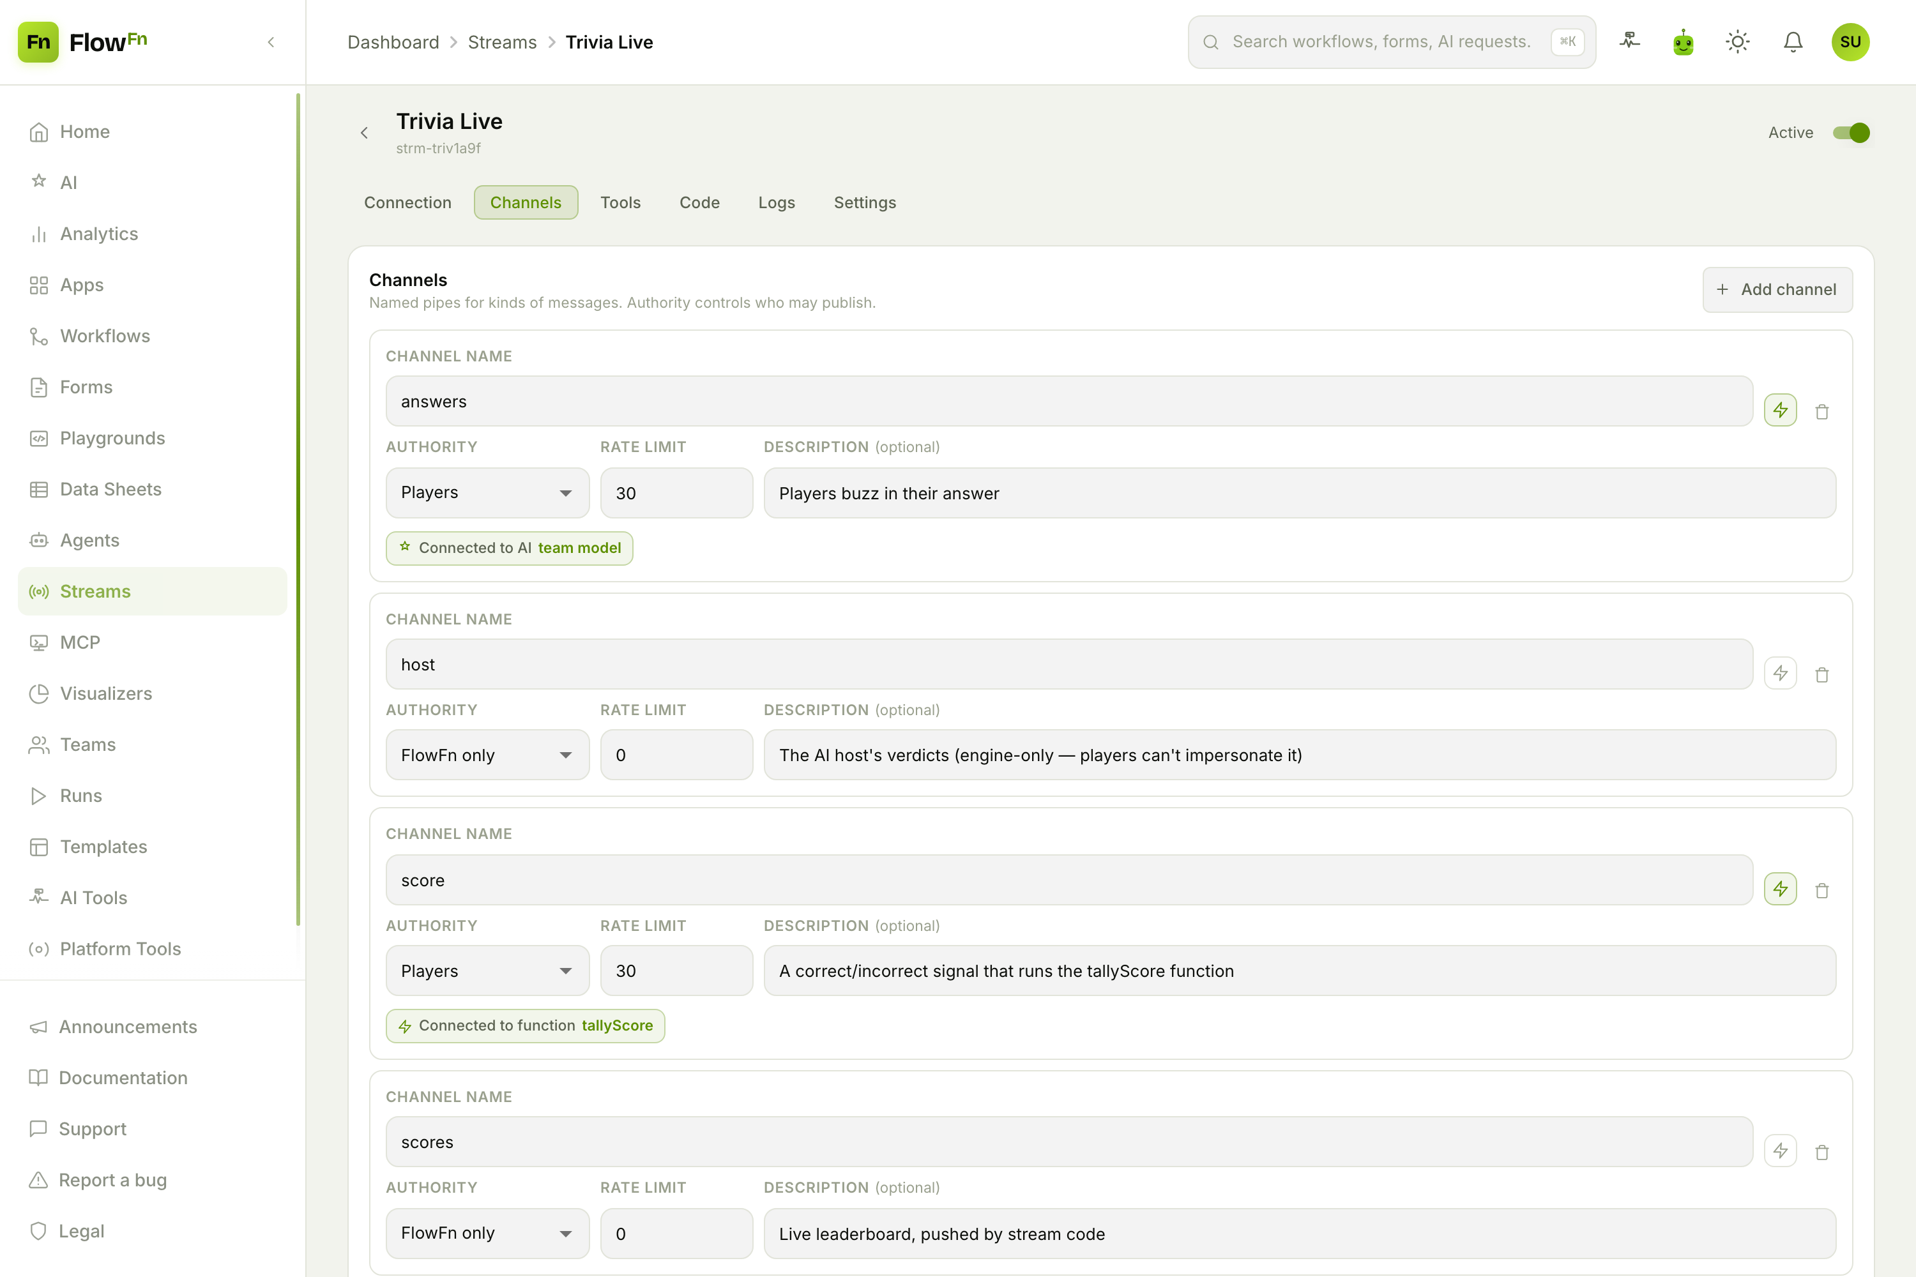Edit the answers channel name field
Screen dimensions: 1916x1277
1068,401
